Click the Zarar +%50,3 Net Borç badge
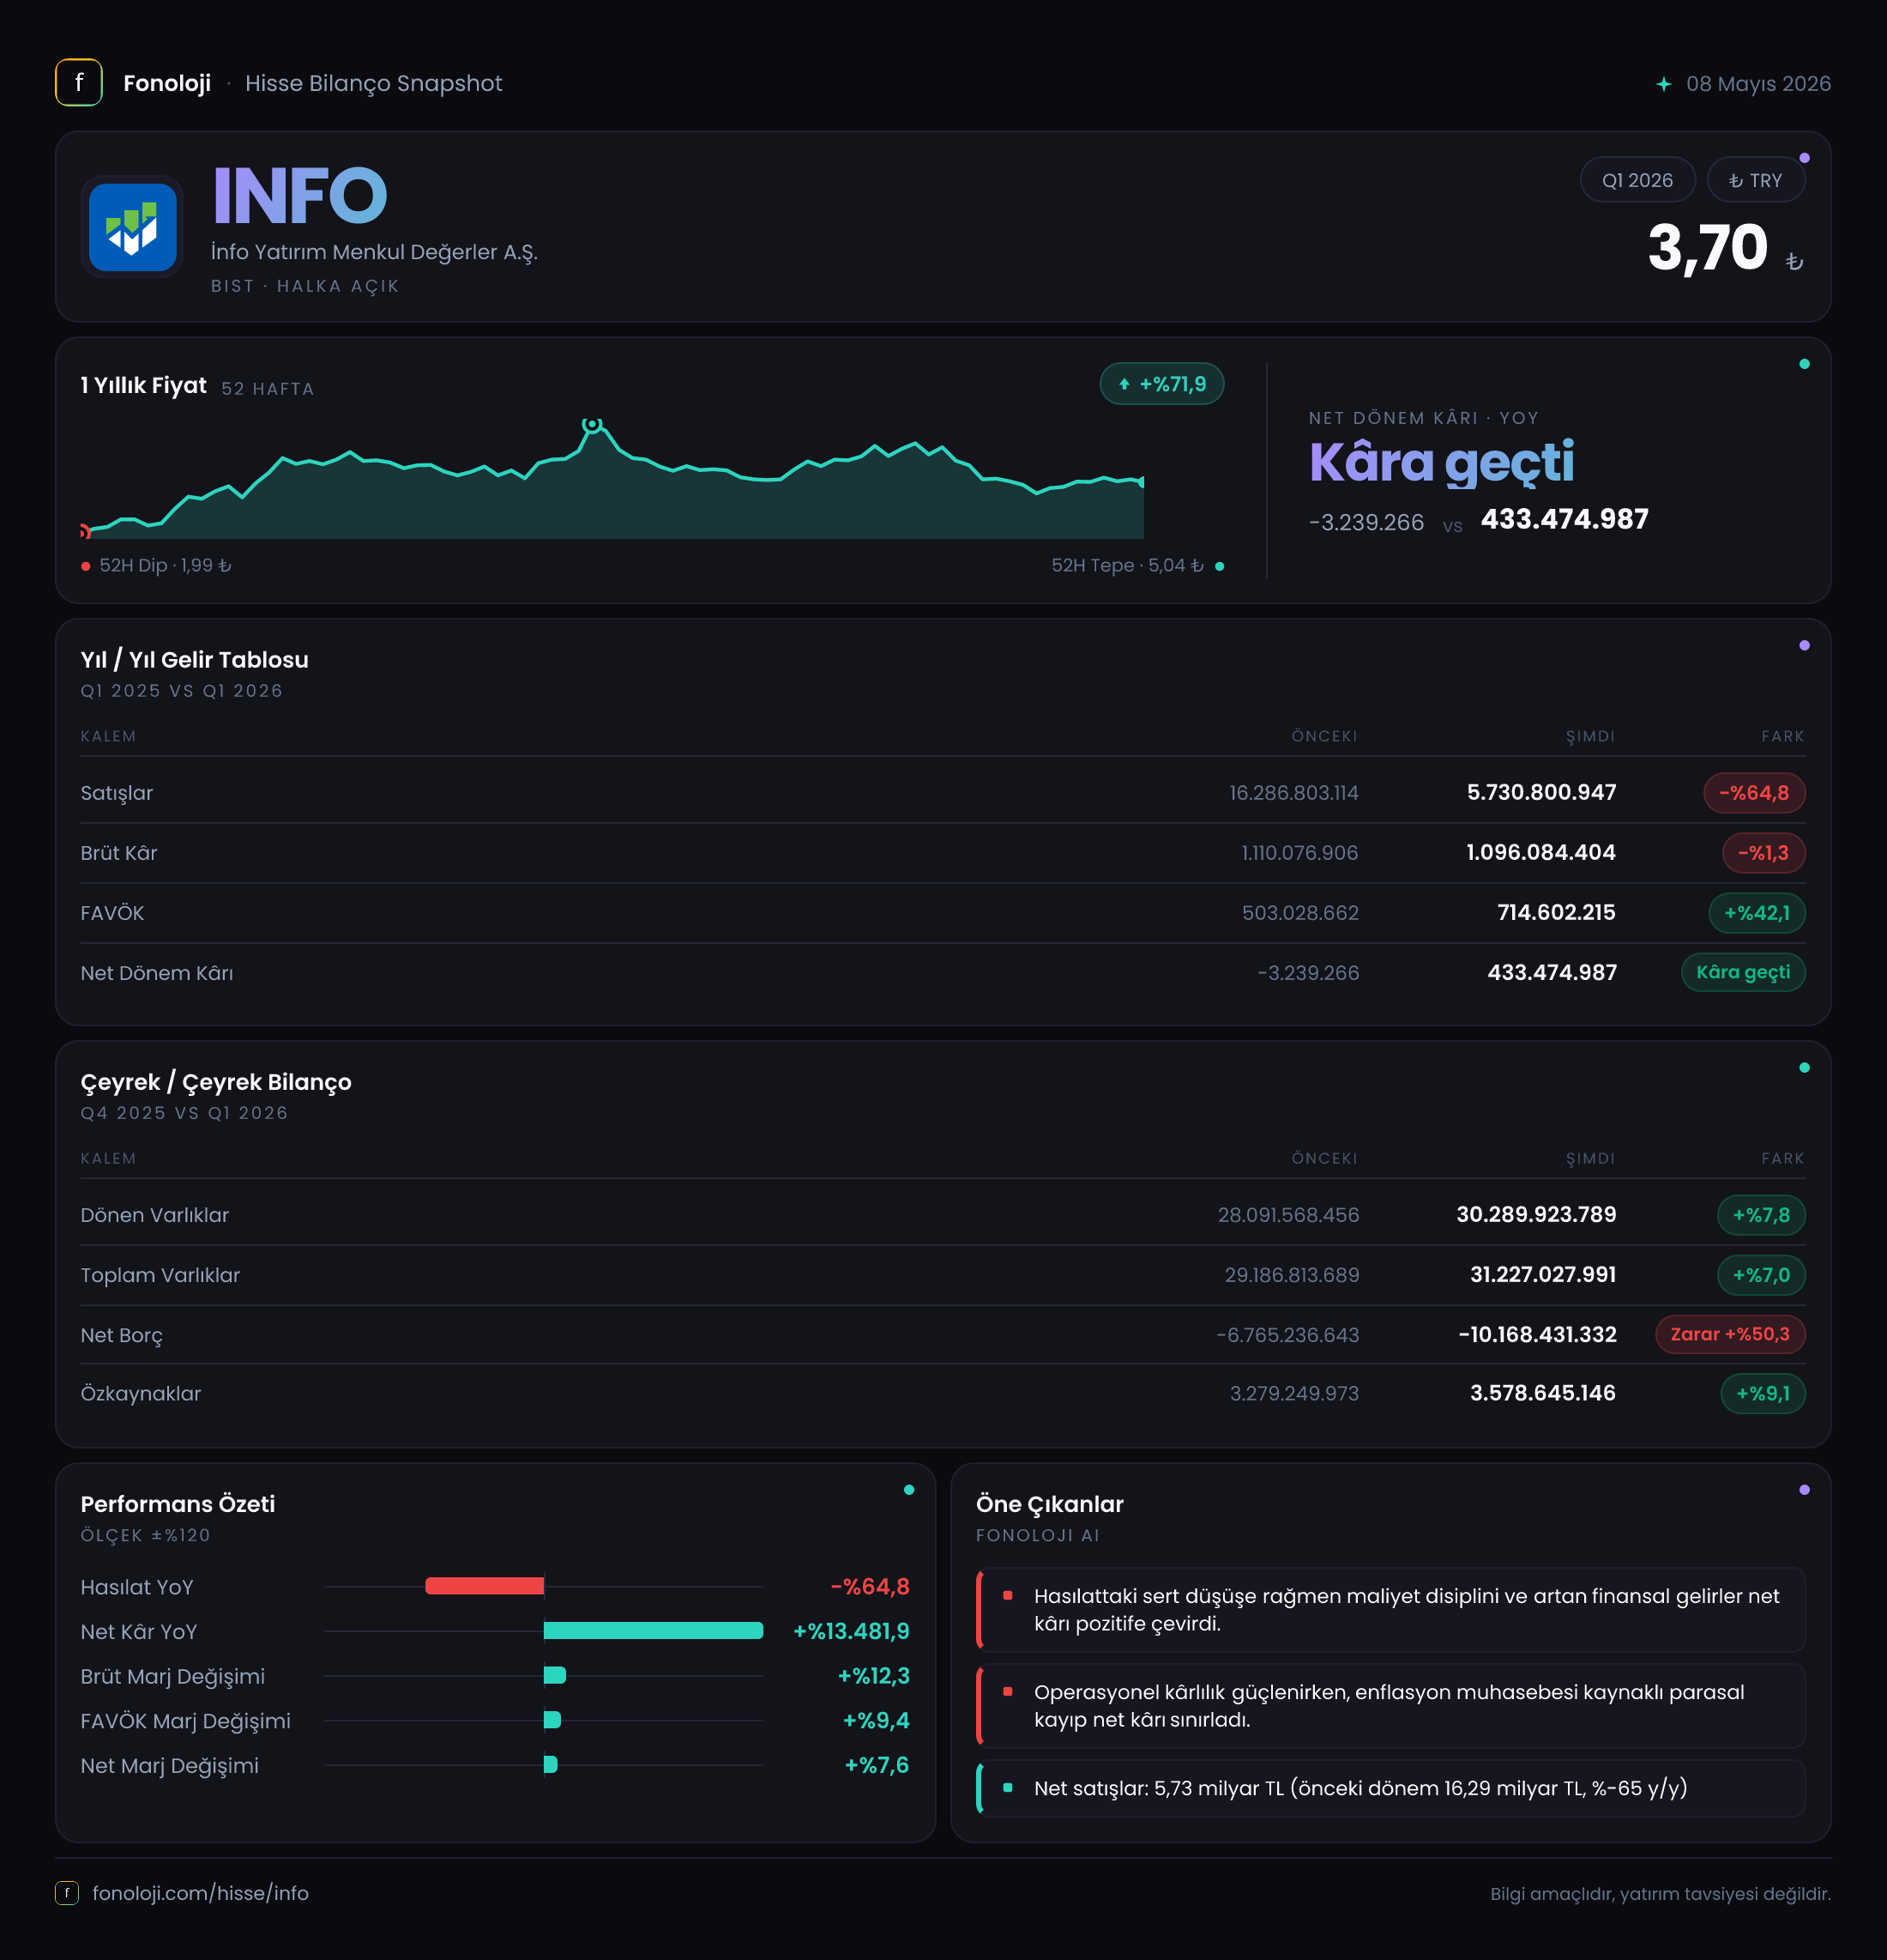Image resolution: width=1887 pixels, height=1960 pixels. (1730, 1334)
